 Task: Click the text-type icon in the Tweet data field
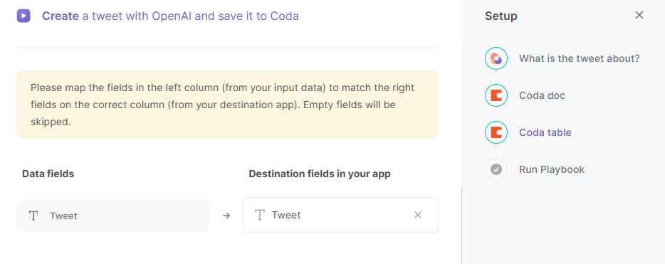click(x=33, y=216)
